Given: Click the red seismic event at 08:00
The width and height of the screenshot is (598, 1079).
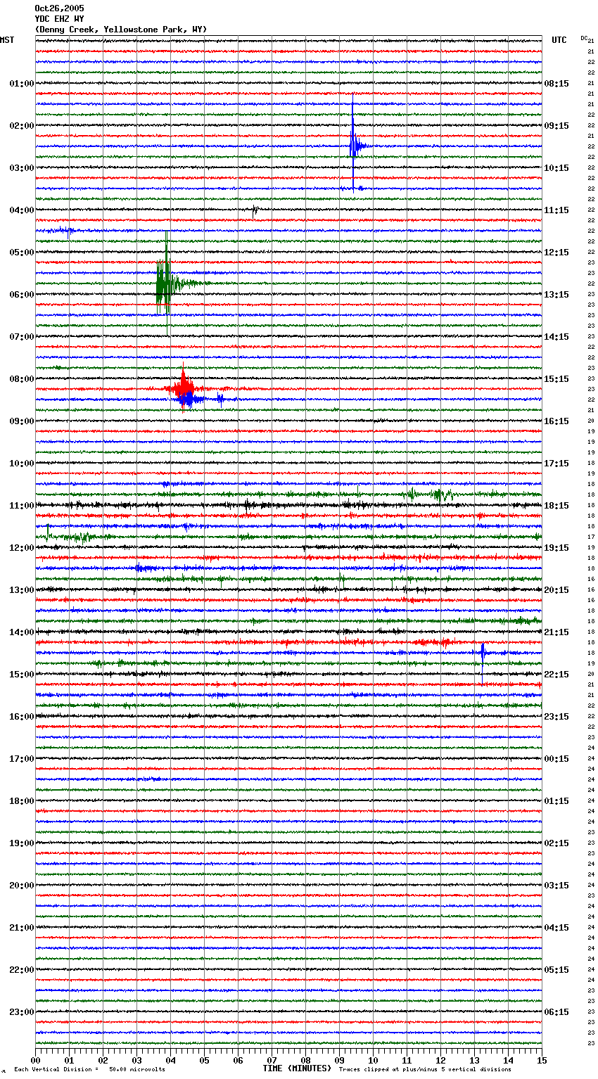Looking at the screenshot, I should [184, 386].
